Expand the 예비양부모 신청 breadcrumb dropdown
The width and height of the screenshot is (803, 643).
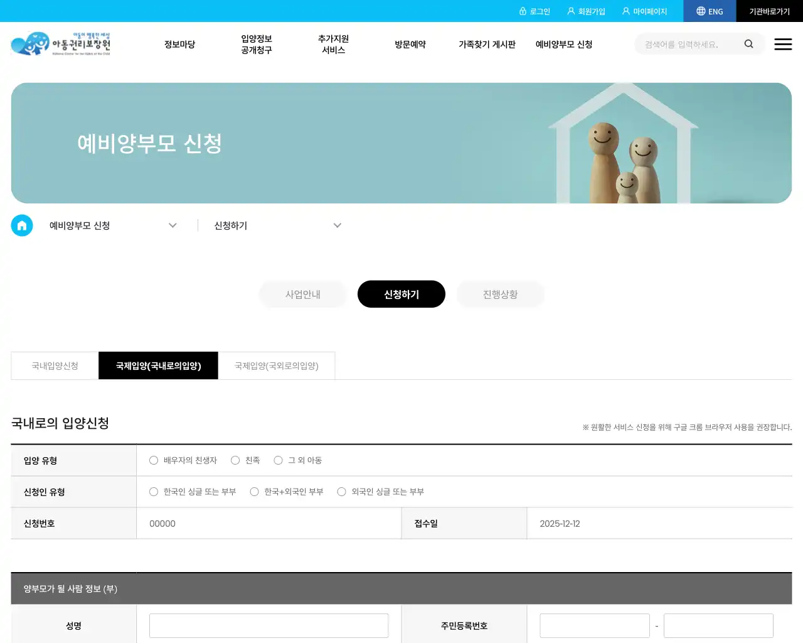tap(173, 225)
